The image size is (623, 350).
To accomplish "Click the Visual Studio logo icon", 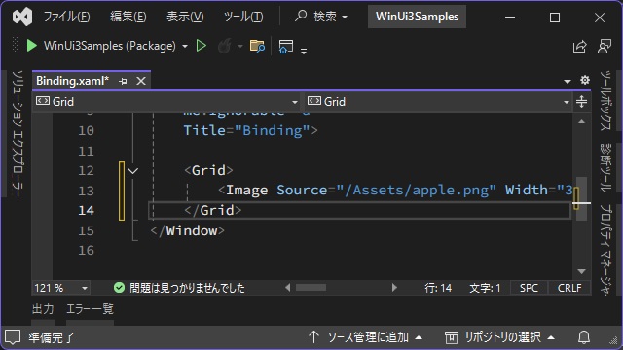I will (22, 17).
